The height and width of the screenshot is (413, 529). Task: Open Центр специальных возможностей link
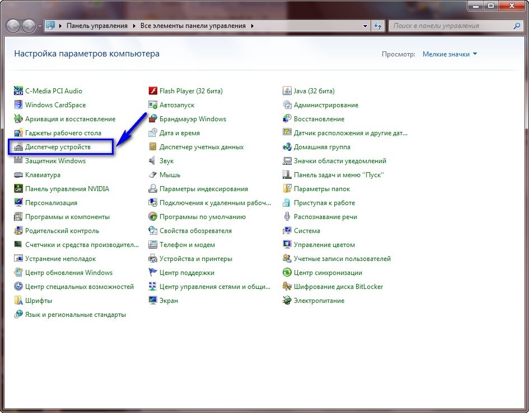click(x=79, y=287)
